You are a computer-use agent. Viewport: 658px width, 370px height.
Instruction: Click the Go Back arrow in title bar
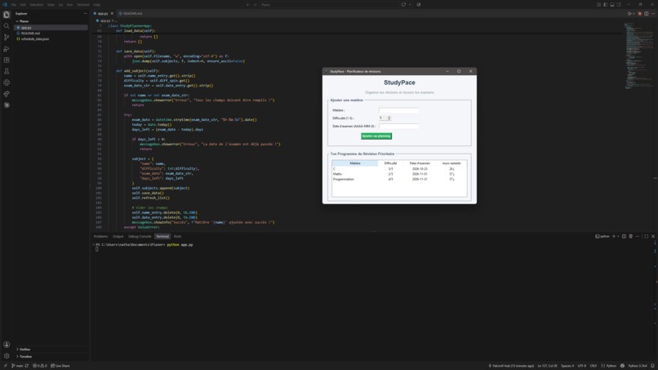247,5
